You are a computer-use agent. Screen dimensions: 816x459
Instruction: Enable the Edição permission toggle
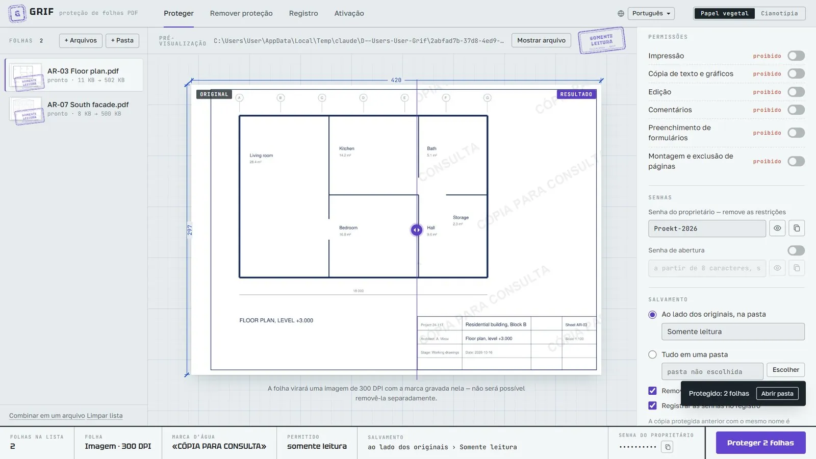[x=796, y=92]
